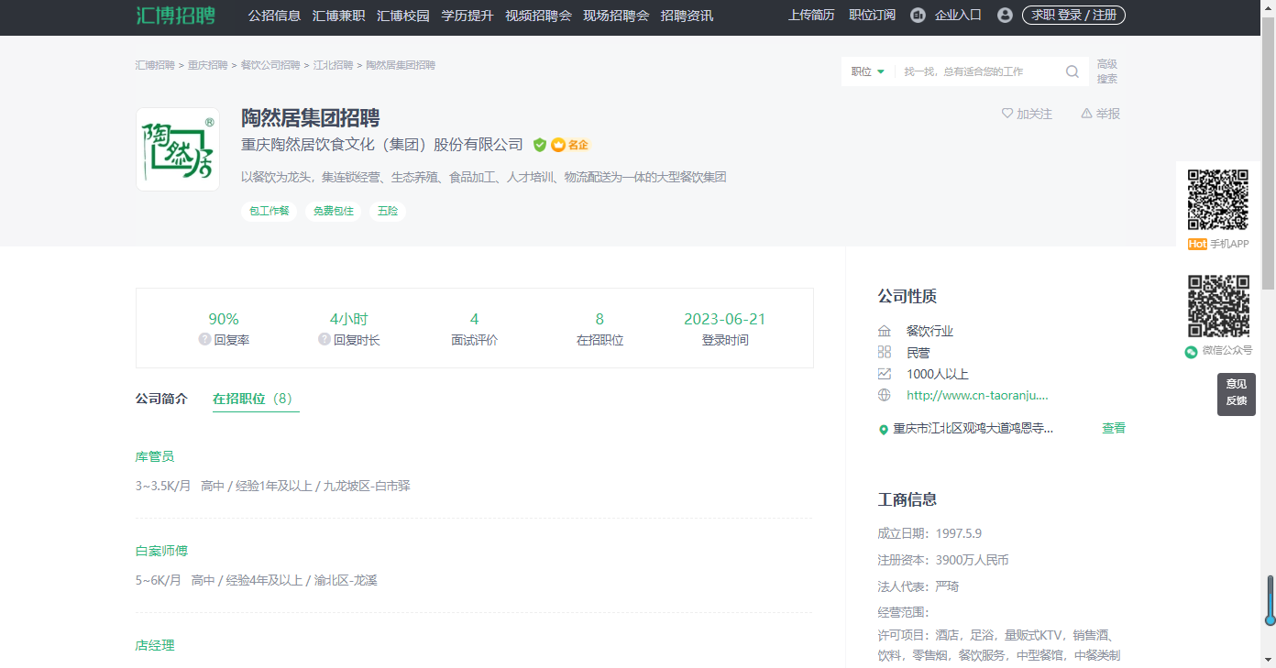Click the green verified shield badge

click(x=540, y=145)
